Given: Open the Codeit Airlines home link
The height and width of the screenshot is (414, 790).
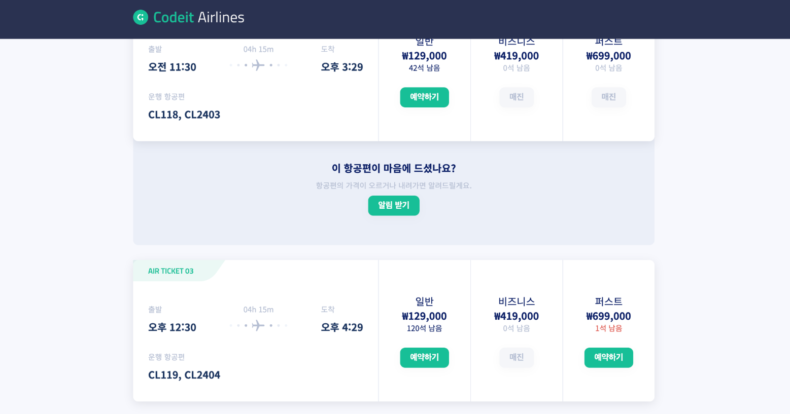Looking at the screenshot, I should tap(189, 17).
